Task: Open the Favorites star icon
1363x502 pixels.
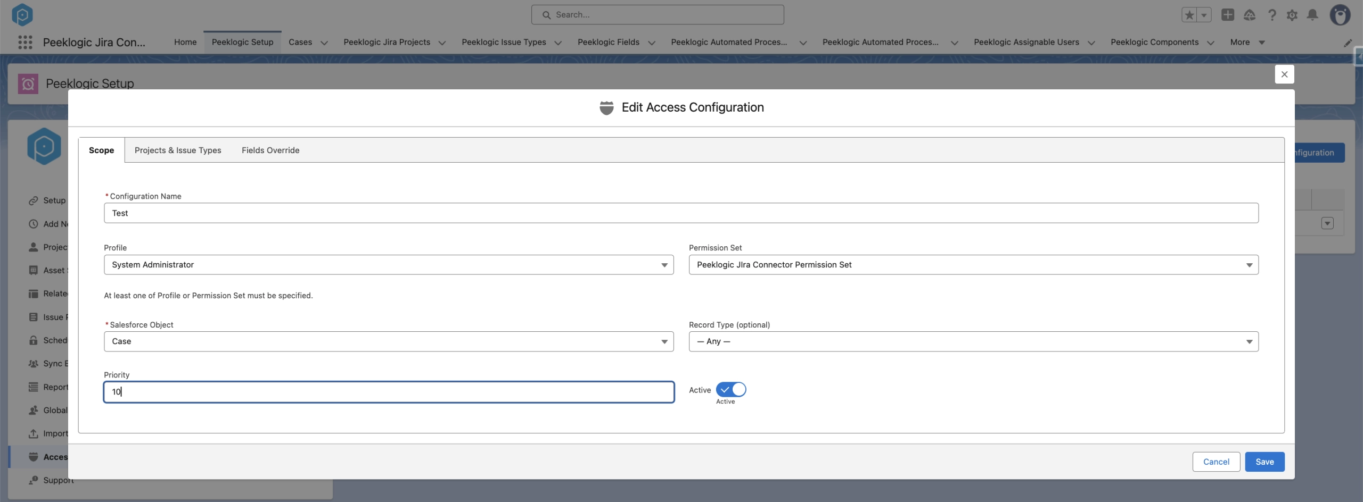Action: [1189, 15]
